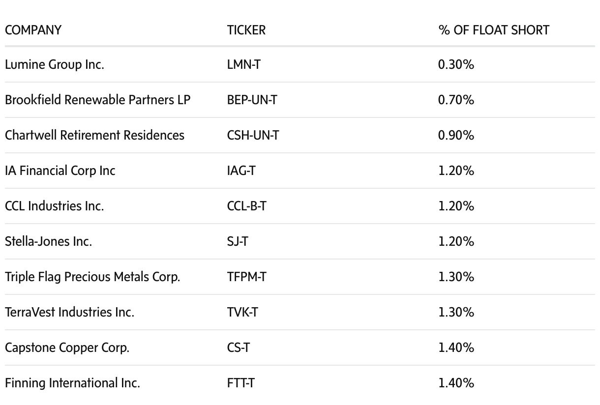Select Chartwell Retirement Residences row name
This screenshot has width=600, height=405.
coord(94,135)
